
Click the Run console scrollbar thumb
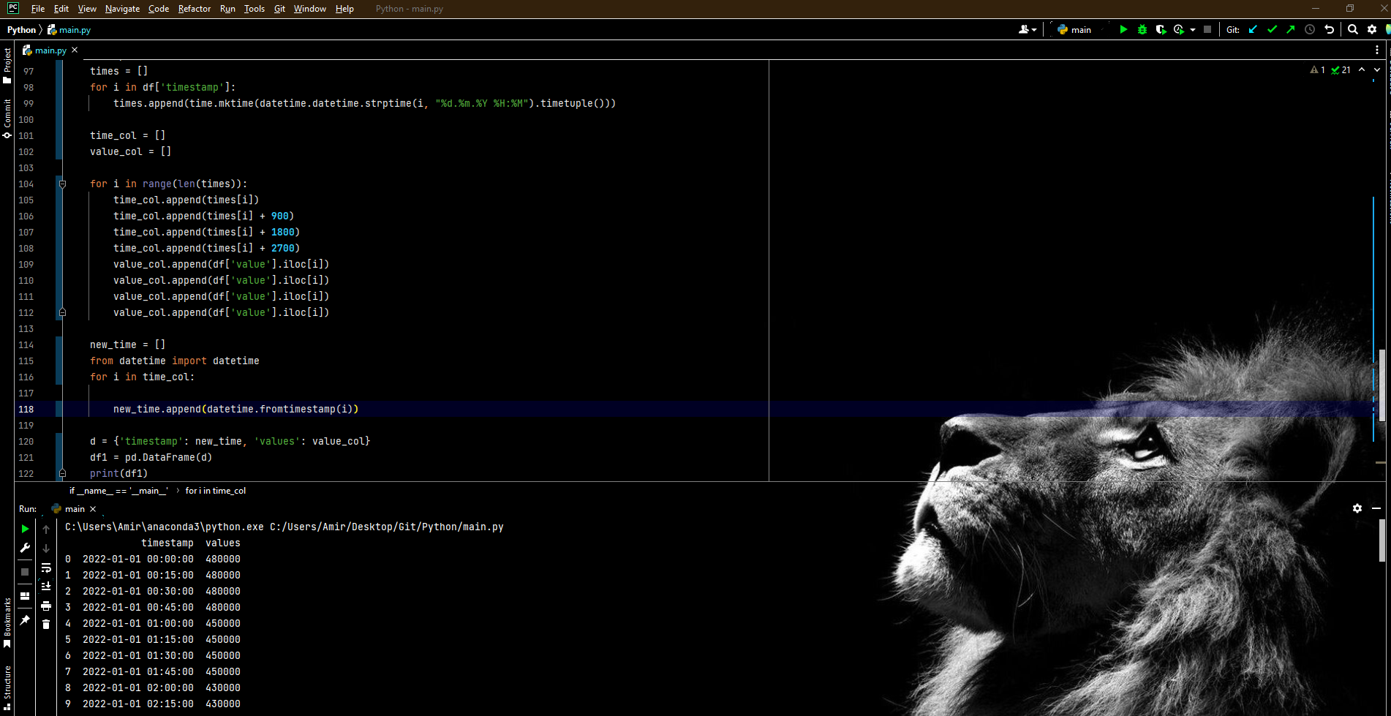pos(1381,540)
